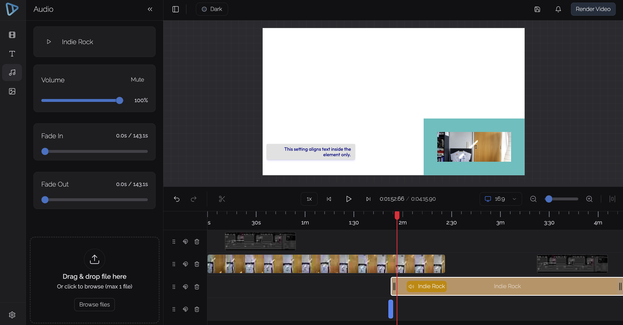This screenshot has width=623, height=325.
Task: Click the scissors split clip icon
Action: tap(222, 199)
